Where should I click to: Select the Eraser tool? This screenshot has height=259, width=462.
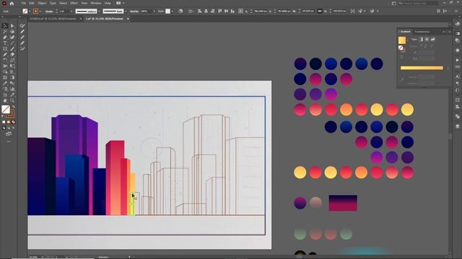[12, 55]
